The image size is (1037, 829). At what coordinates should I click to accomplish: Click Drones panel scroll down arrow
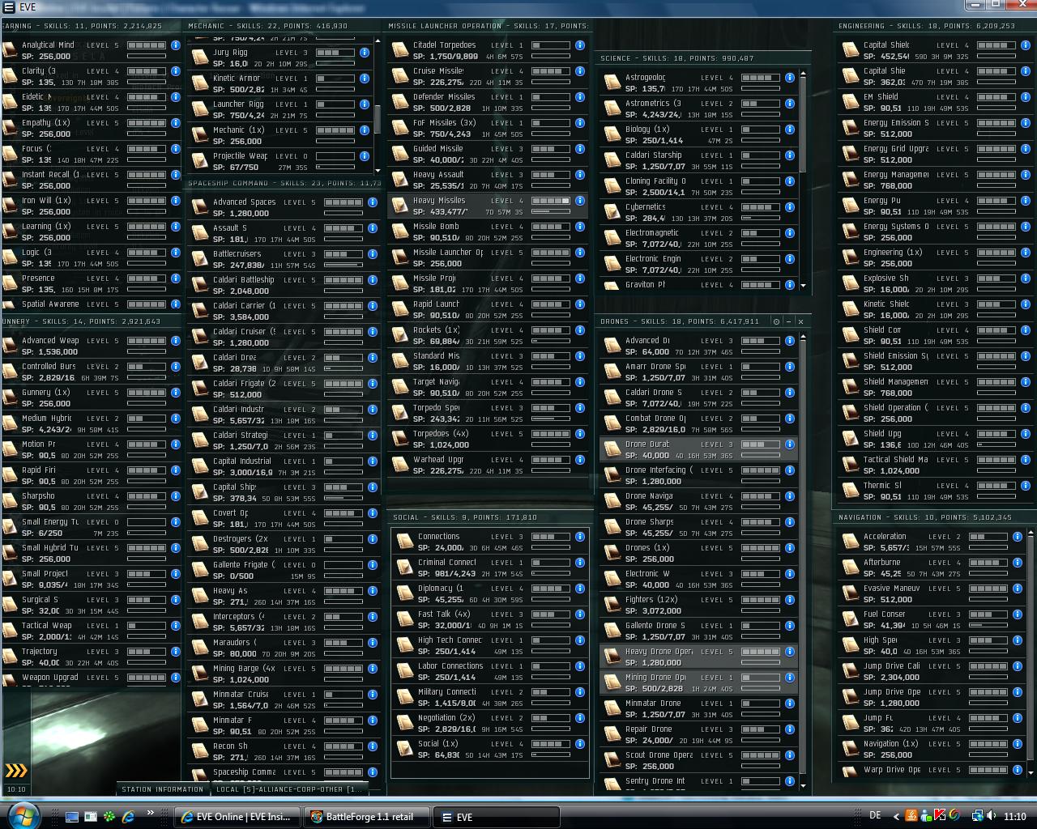click(x=803, y=785)
